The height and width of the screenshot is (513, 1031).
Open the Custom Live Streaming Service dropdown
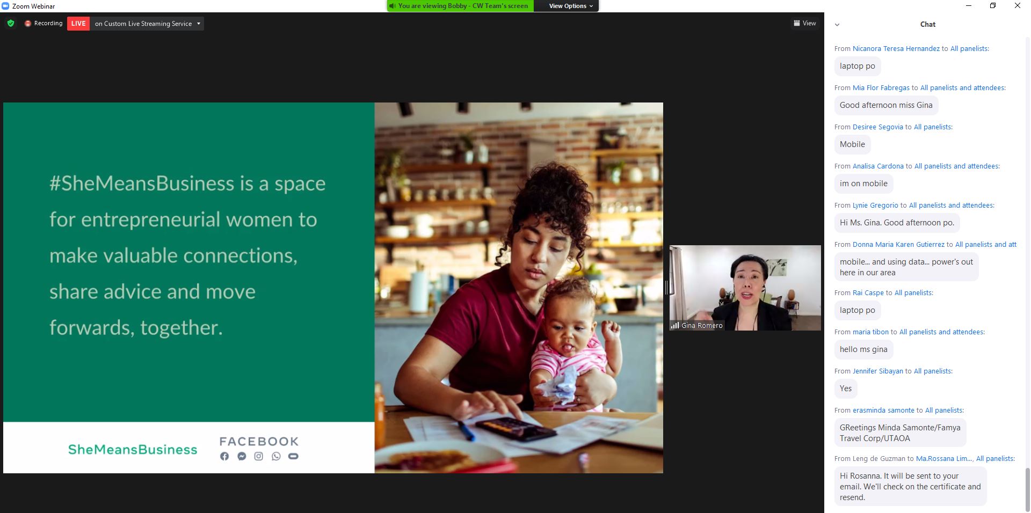coord(147,24)
